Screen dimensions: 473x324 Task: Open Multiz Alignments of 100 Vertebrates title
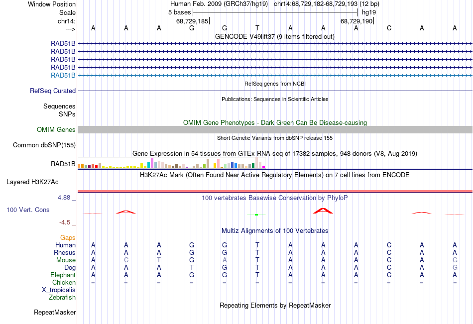[275, 231]
